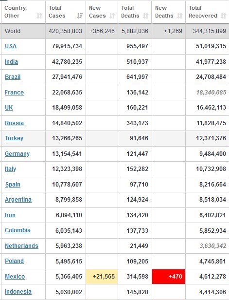Screen dimensions: 229x300
Task: Sort by New Cases arrows icon
Action: [112, 16]
